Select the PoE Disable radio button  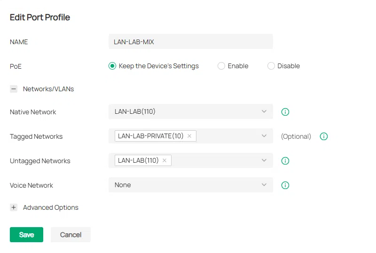click(x=271, y=66)
